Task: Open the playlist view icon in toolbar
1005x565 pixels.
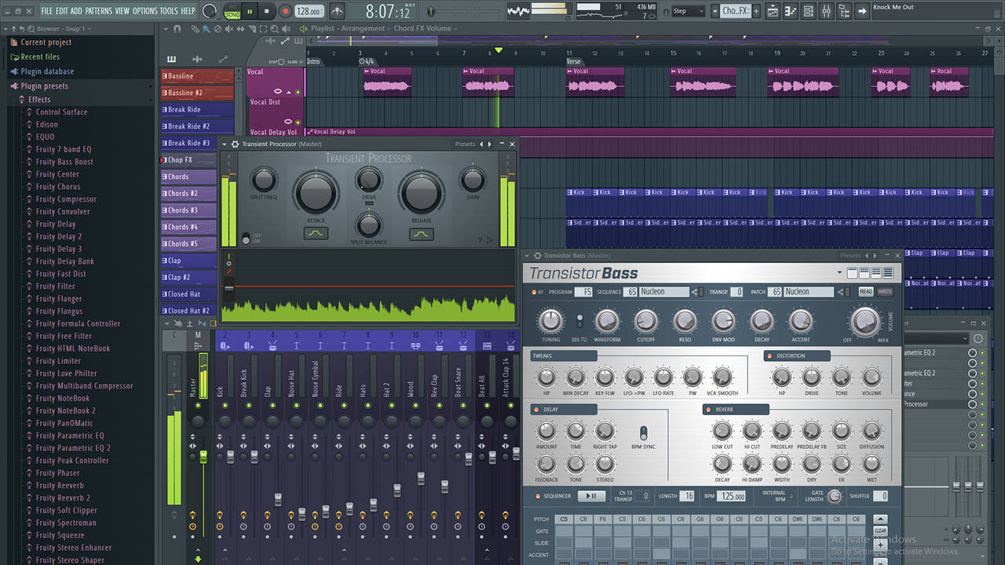Action: coord(773,11)
